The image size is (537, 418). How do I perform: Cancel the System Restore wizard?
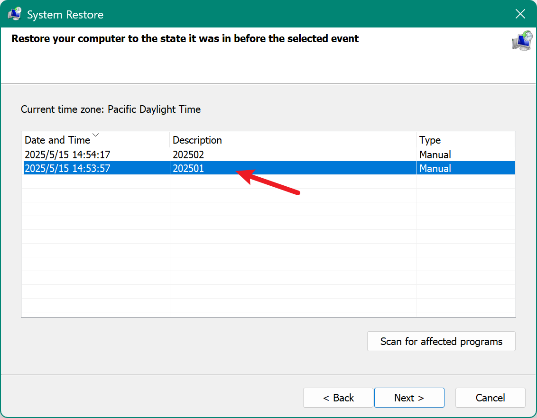[490, 398]
